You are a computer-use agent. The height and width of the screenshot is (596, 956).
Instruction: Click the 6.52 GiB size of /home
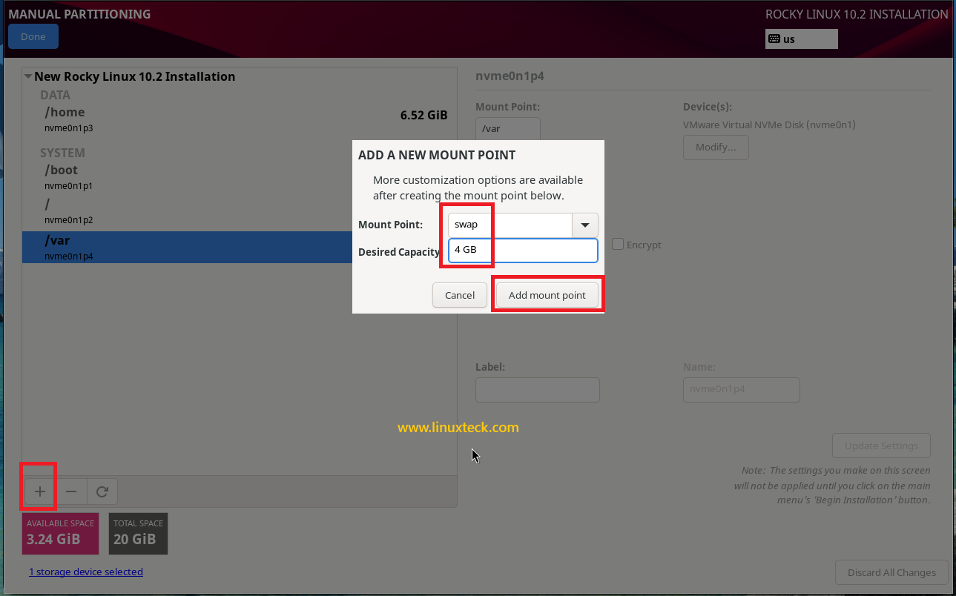click(423, 115)
